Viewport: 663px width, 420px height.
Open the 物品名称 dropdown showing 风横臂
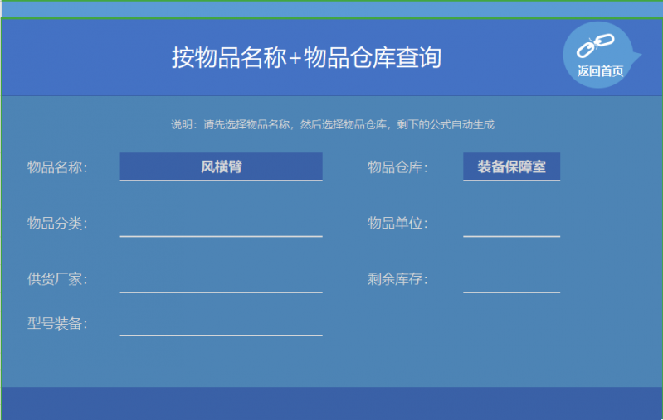coord(221,167)
